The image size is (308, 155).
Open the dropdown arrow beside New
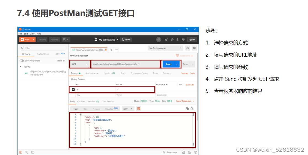pyautogui.click(x=33, y=40)
